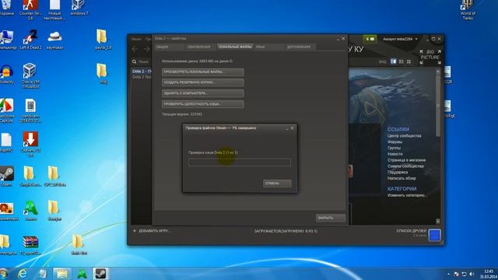The image size is (498, 280).
Task: Open the new text document on desktop
Action: 54,9
